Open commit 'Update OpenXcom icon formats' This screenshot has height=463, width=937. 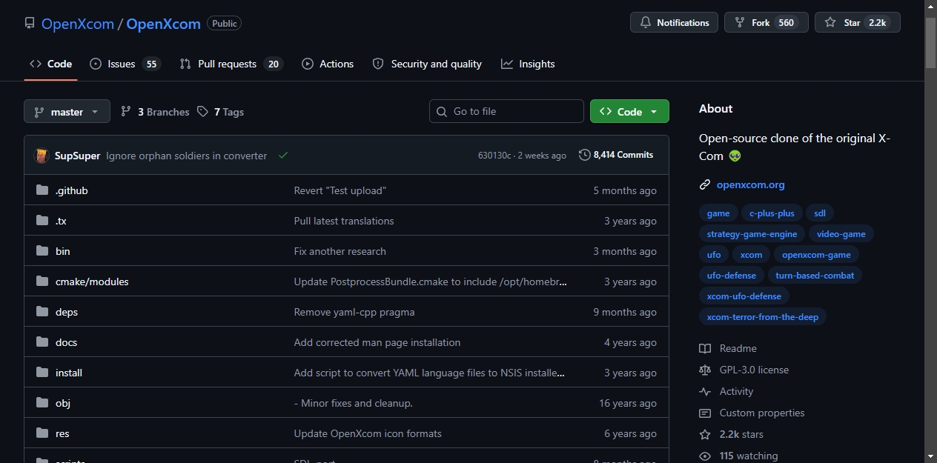point(368,433)
